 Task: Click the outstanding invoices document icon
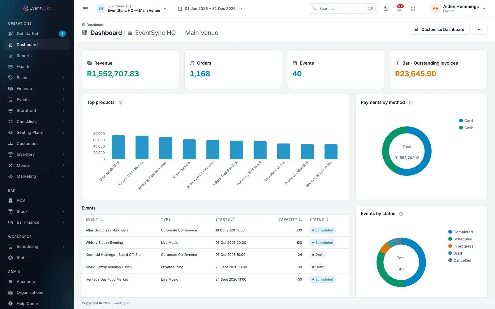point(398,63)
